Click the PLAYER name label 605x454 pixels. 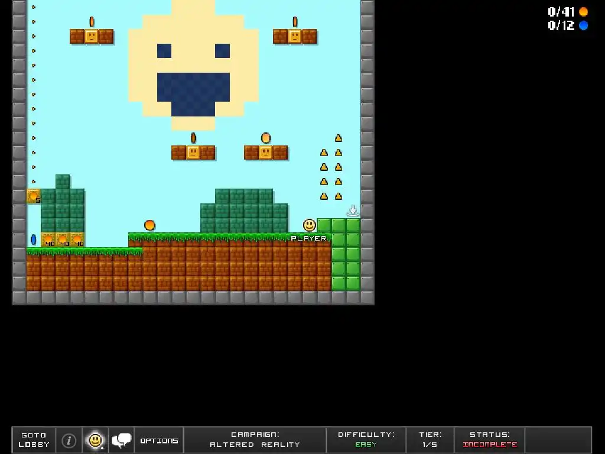coord(308,238)
